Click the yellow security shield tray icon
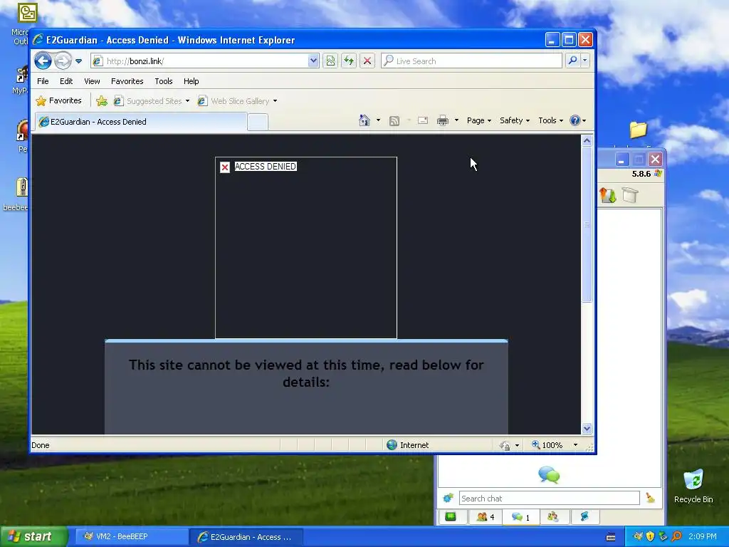Image resolution: width=729 pixels, height=547 pixels. click(651, 536)
